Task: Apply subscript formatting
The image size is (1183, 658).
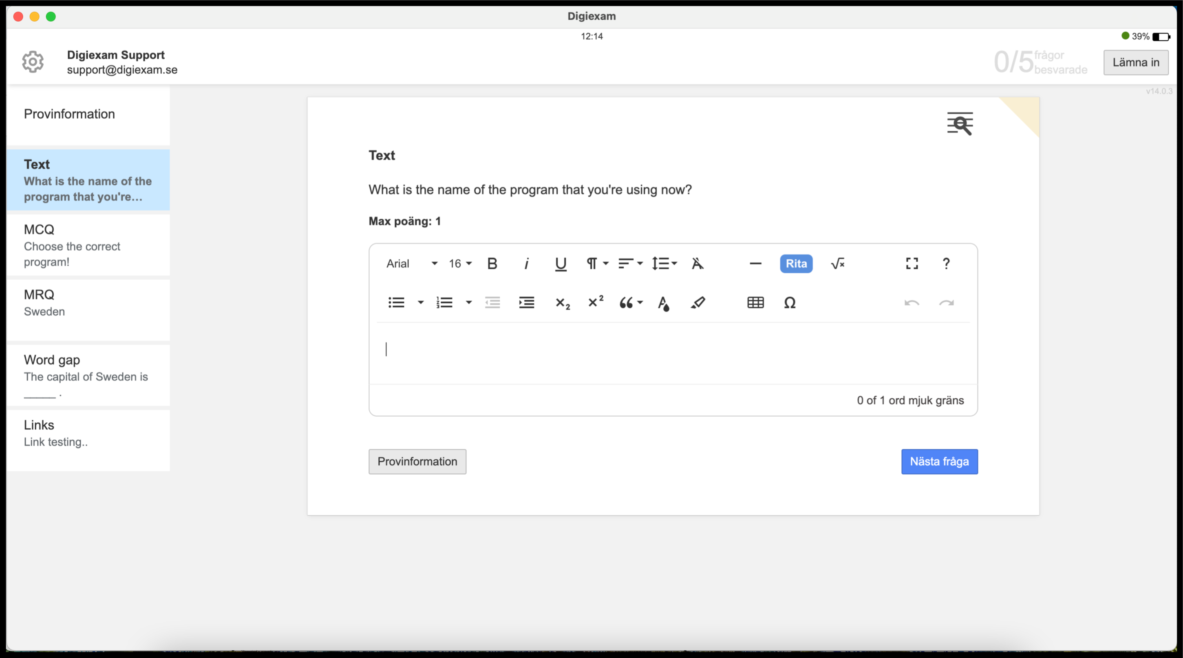Action: pyautogui.click(x=562, y=303)
